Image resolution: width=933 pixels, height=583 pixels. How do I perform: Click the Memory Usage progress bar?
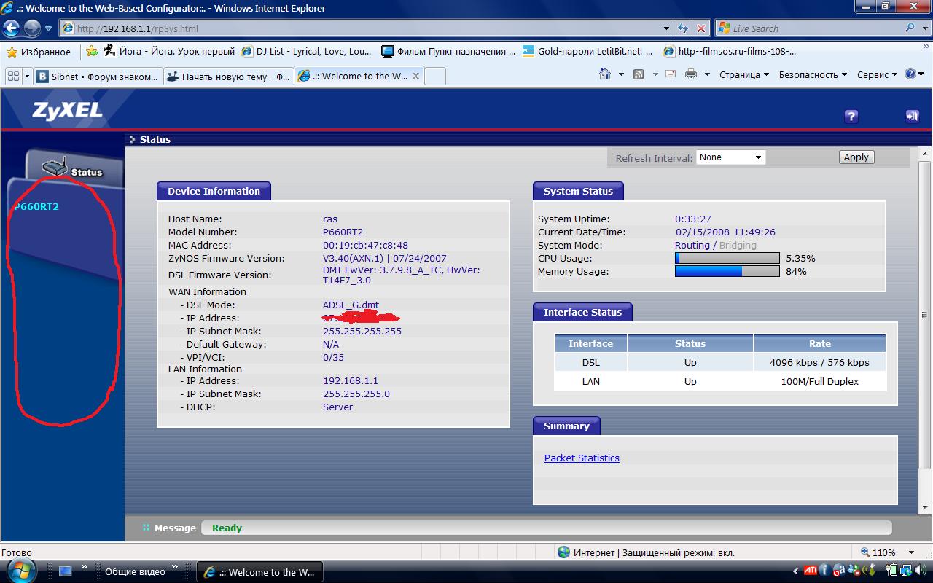point(727,271)
